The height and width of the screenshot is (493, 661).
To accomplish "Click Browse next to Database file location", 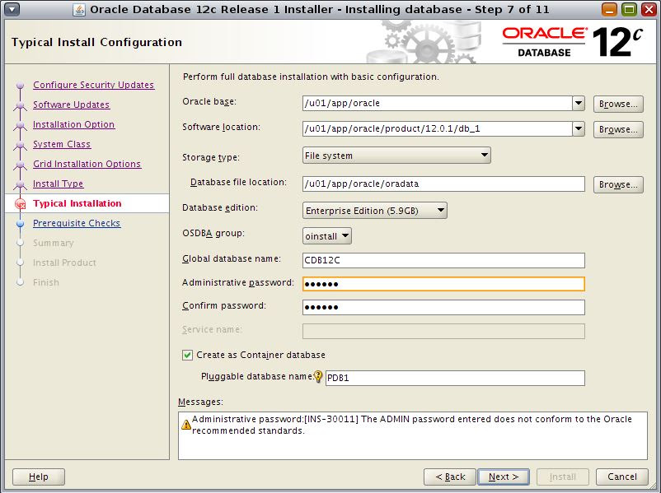I will coord(618,184).
